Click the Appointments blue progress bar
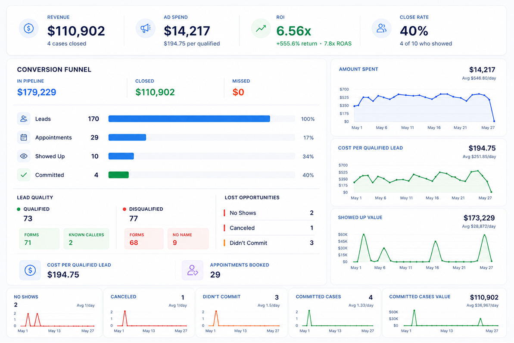 tap(127, 137)
